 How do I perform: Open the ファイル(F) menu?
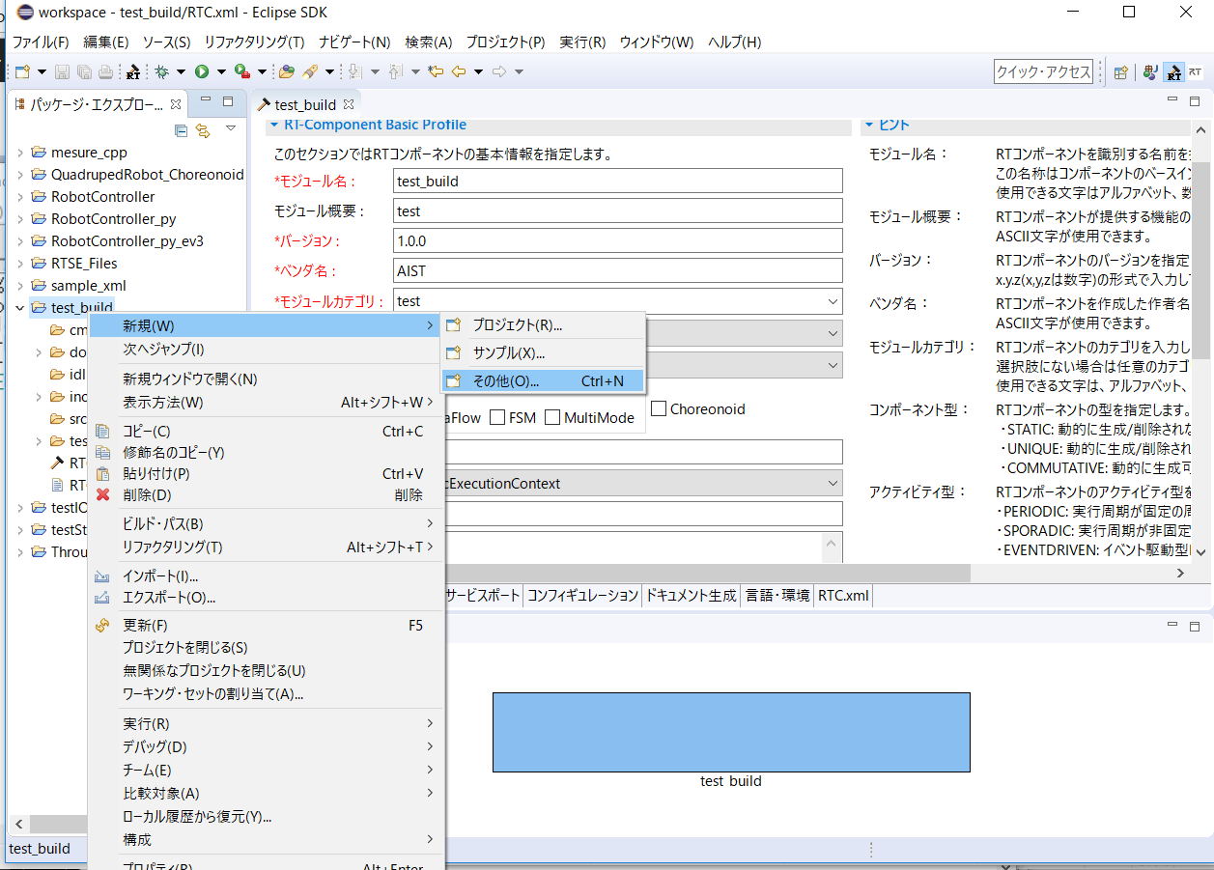click(x=41, y=42)
